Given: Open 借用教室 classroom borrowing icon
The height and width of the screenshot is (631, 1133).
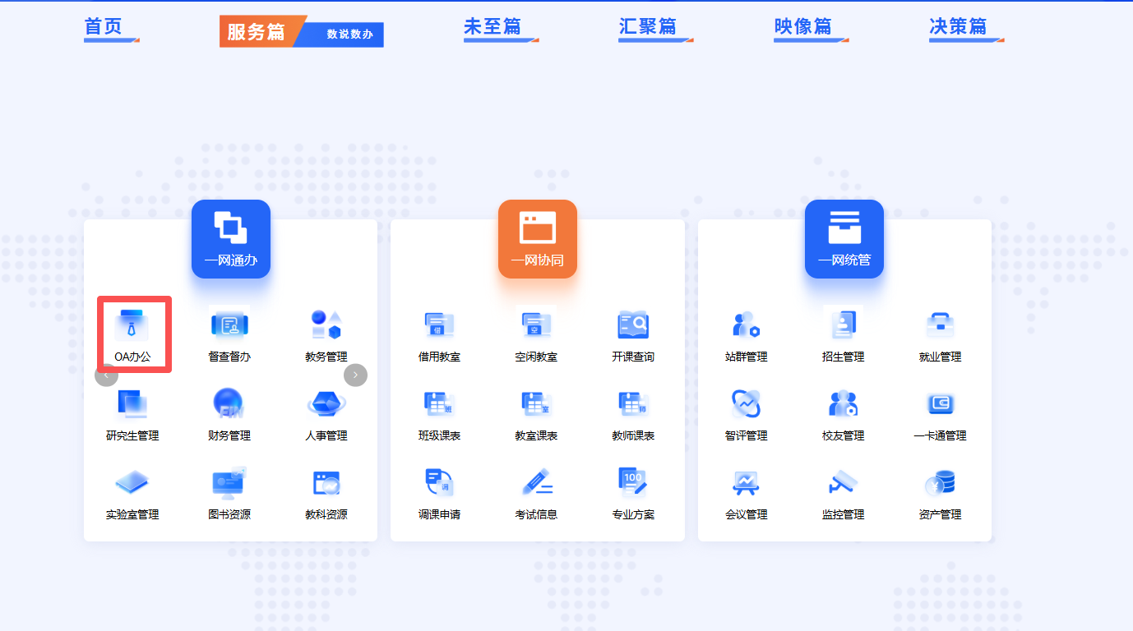Looking at the screenshot, I should pos(439,326).
